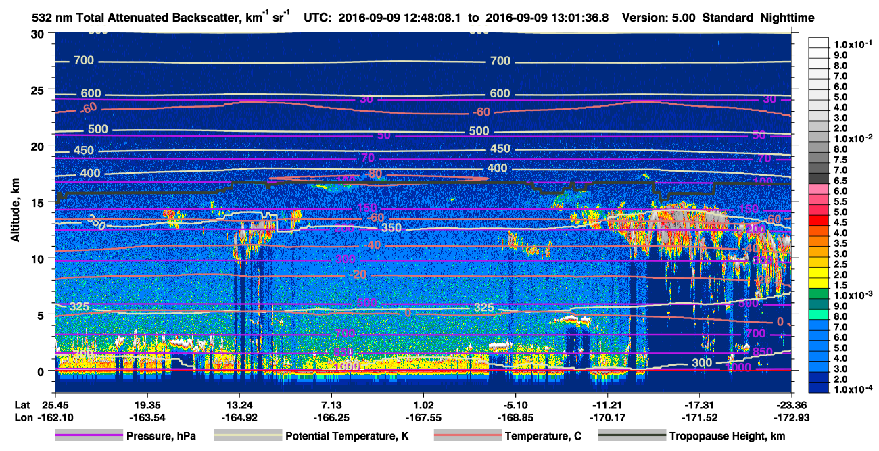Click the white "600" contour label in plot center
Viewport: 879px width, 451px height.
(500, 94)
